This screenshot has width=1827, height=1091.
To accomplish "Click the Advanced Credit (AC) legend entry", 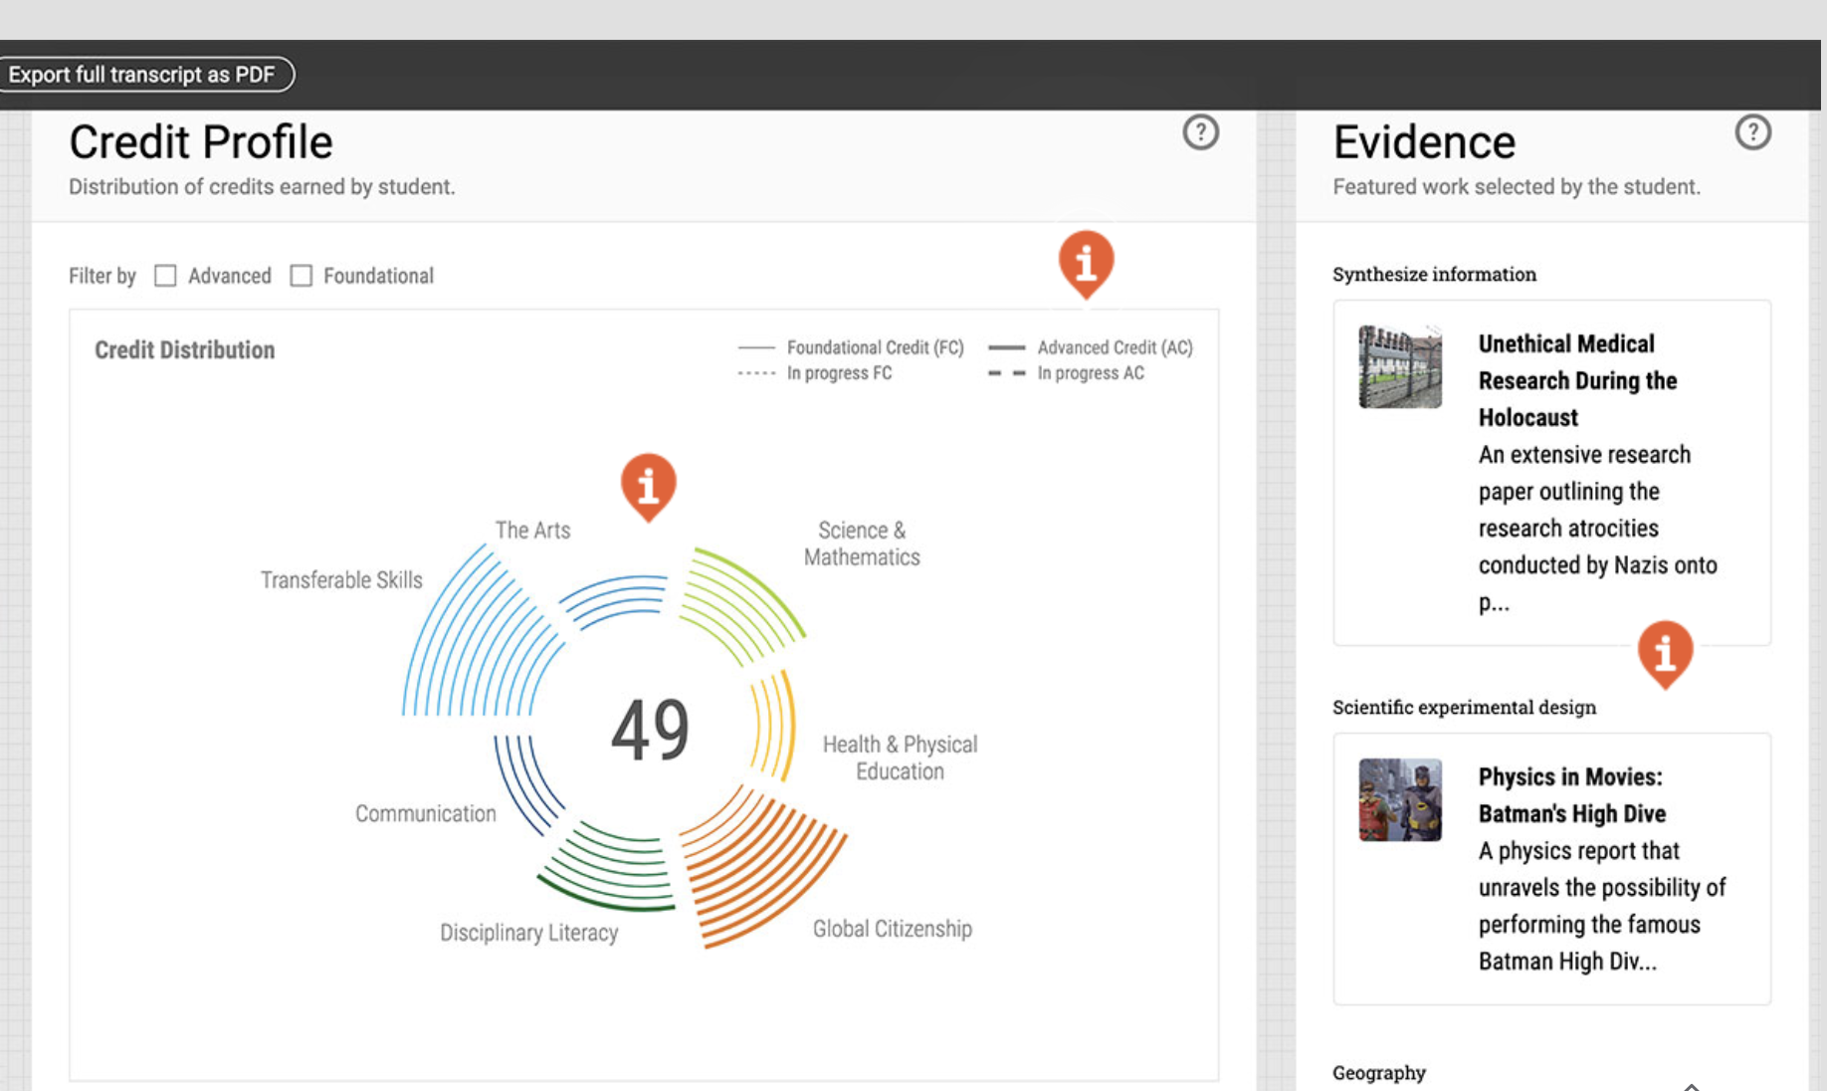I will pos(1092,347).
